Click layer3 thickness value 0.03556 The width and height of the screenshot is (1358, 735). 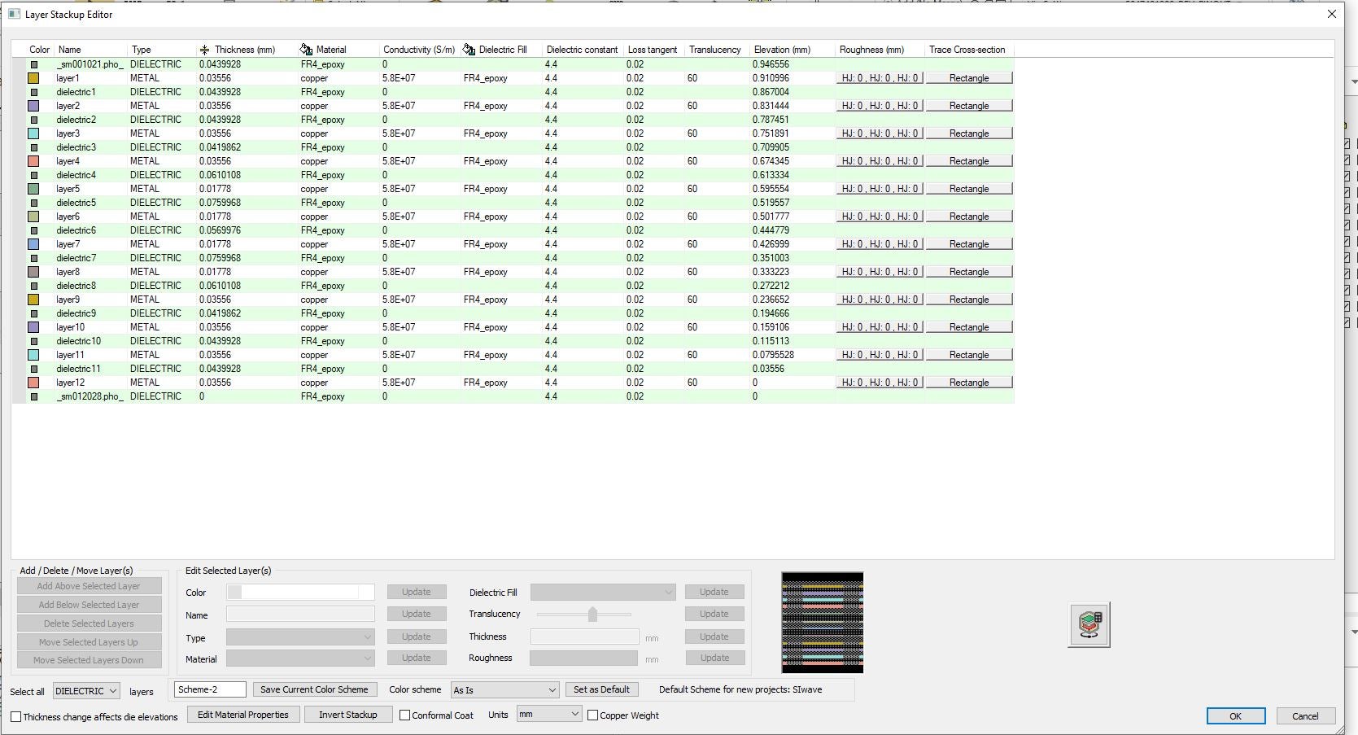tap(216, 133)
